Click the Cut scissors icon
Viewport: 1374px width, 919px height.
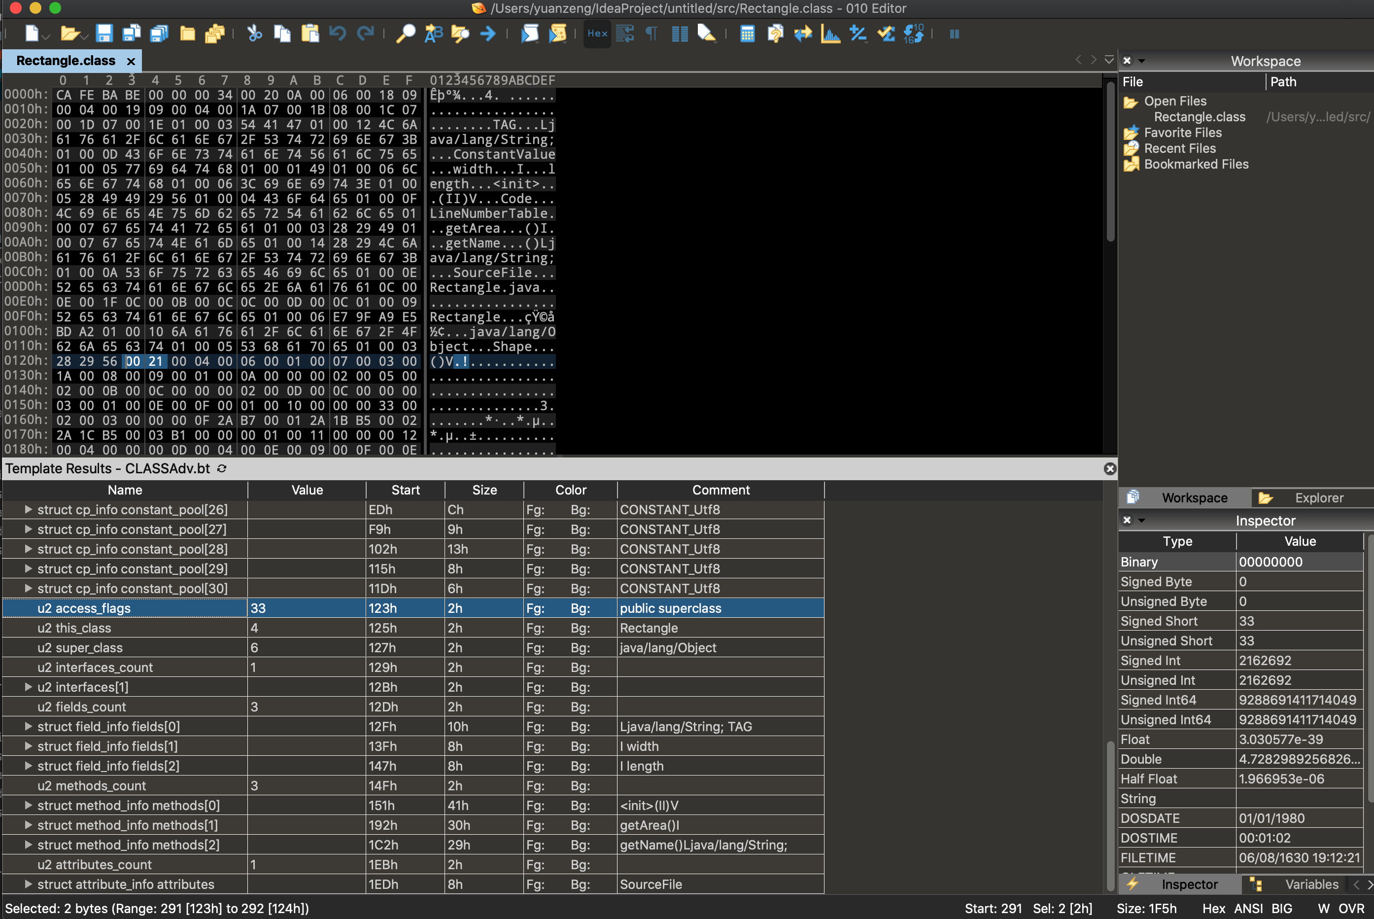click(254, 34)
